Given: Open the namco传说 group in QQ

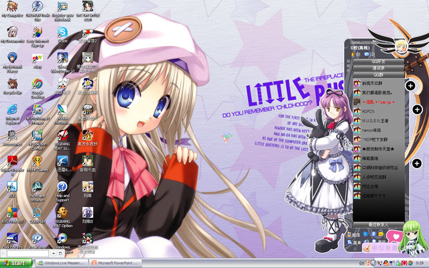Looking at the screenshot, I should pos(378,130).
